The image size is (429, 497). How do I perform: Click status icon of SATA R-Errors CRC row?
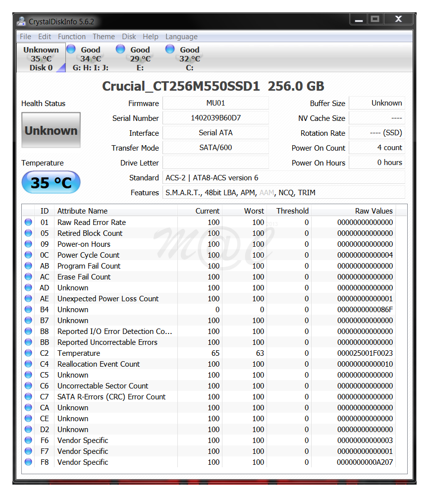tap(28, 396)
